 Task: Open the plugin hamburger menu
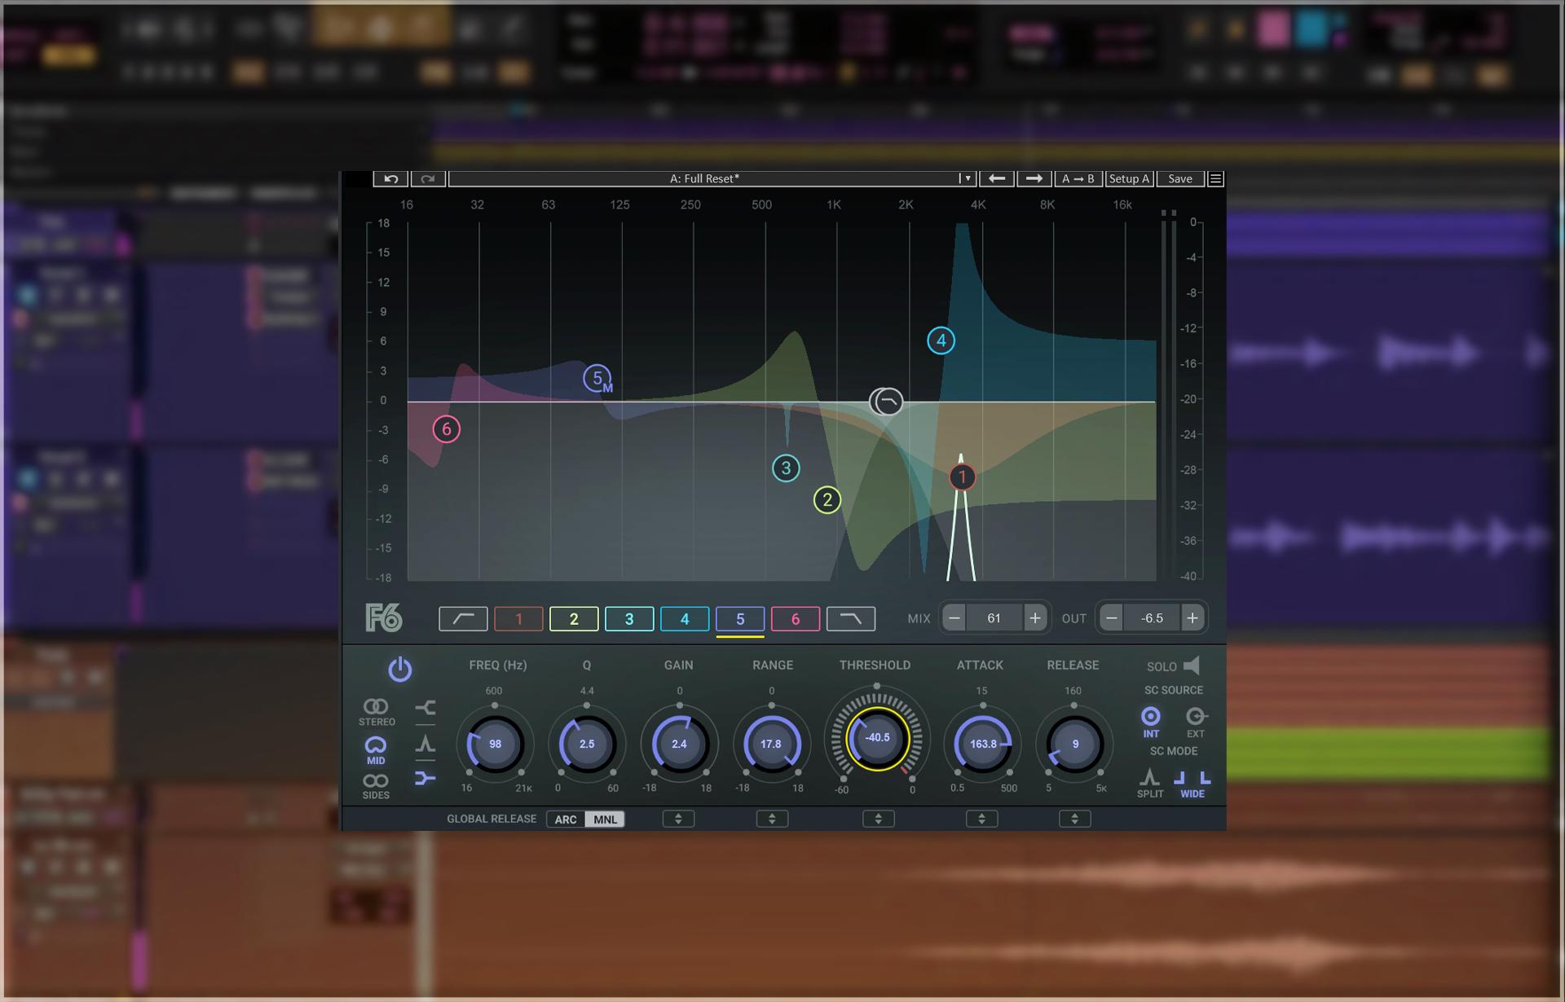pyautogui.click(x=1215, y=178)
